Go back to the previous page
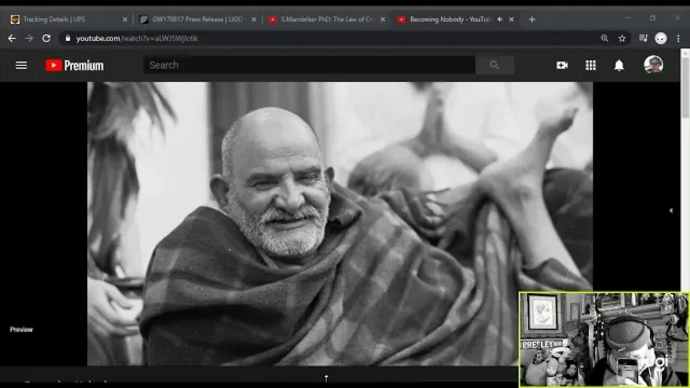The width and height of the screenshot is (690, 388). pyautogui.click(x=12, y=38)
